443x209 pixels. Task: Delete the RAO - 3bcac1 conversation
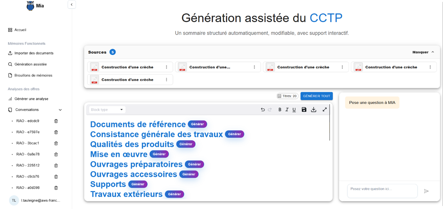(x=56, y=143)
